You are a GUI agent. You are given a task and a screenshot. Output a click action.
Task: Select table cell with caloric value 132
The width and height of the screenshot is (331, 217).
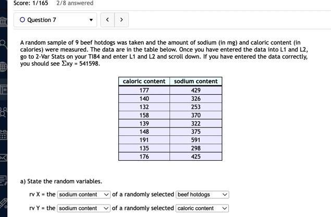(144, 107)
